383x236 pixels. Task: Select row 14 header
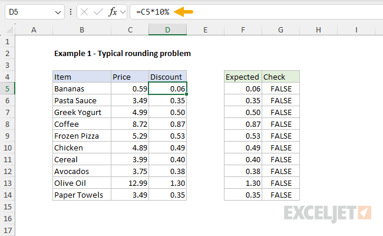(7, 195)
